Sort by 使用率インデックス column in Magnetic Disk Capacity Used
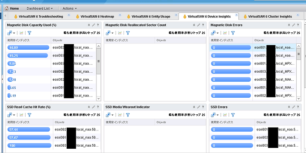Image resolution: width=306 pixels, height=153 pixels. click(x=28, y=40)
